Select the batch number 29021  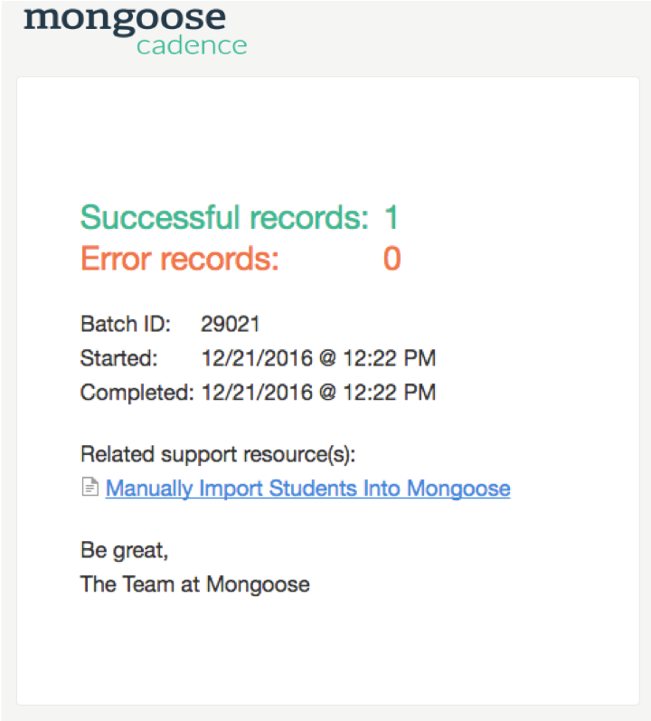click(231, 324)
